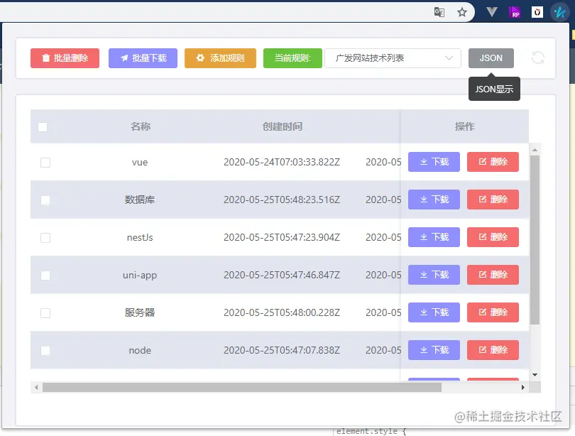Click the JSON display button

coord(491,58)
